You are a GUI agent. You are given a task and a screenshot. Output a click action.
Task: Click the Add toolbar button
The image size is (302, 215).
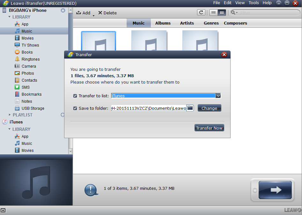coord(83,13)
